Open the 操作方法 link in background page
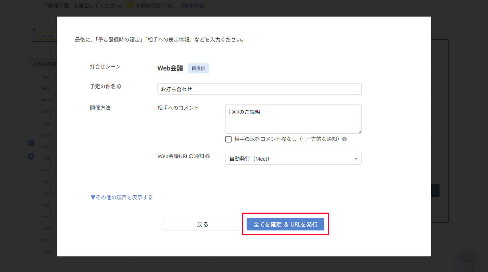Viewport: 488px width, 272px height. click(x=193, y=6)
